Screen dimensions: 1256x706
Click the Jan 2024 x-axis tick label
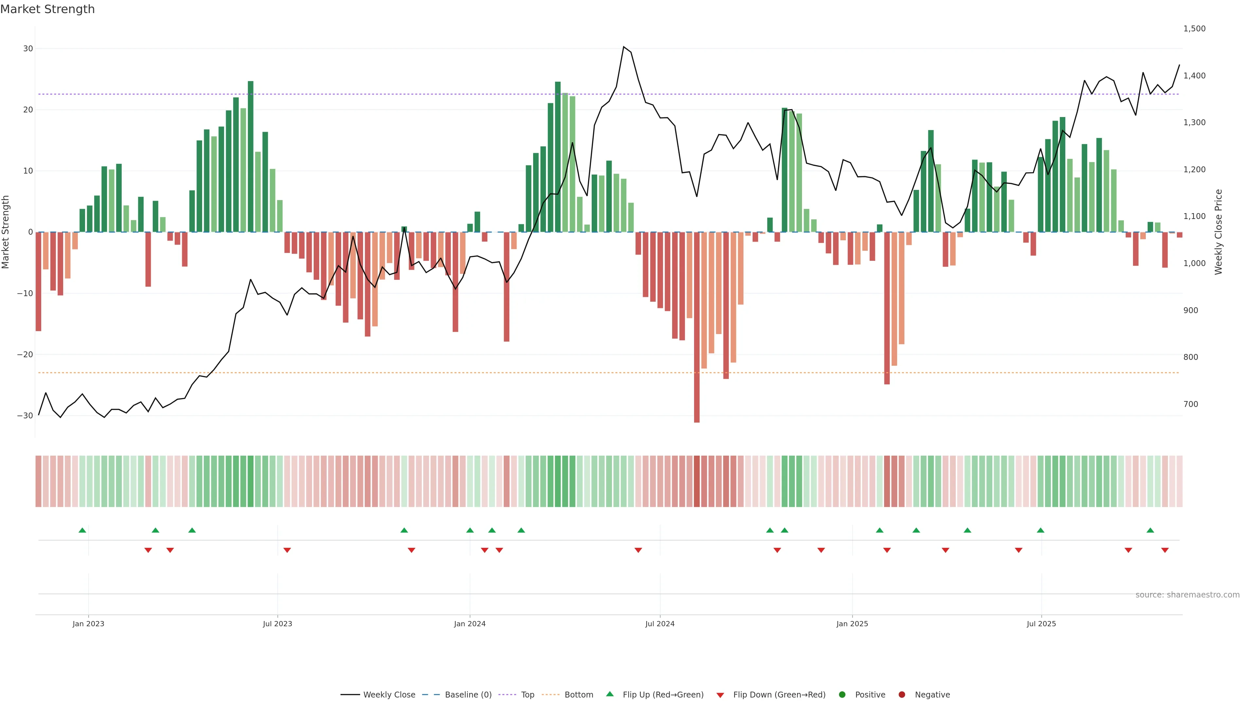(470, 624)
